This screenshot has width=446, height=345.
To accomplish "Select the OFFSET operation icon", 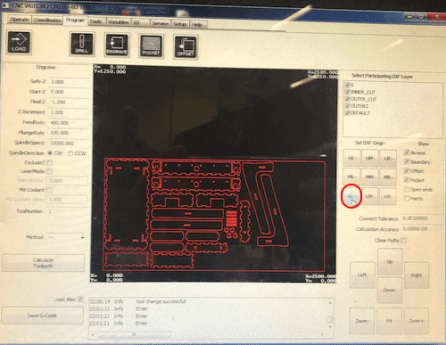I will coord(186,47).
